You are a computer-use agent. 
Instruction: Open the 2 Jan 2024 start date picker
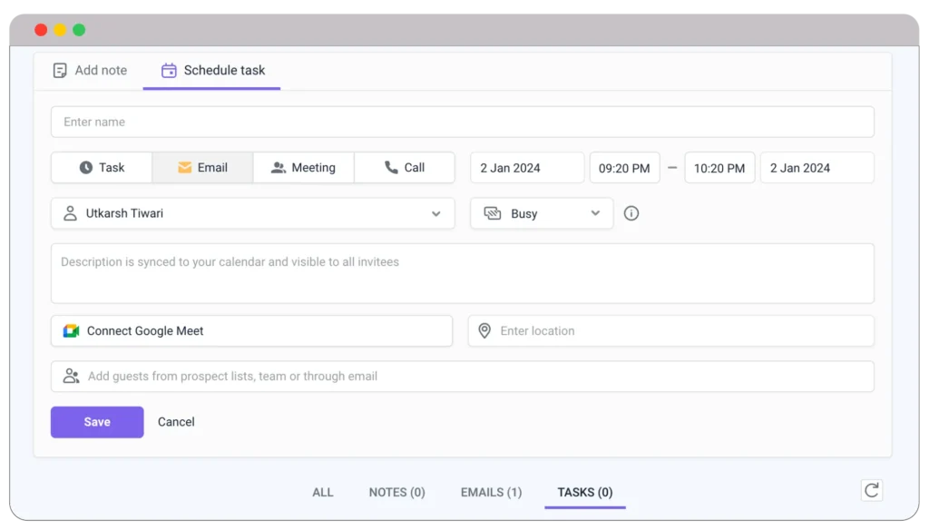(526, 167)
